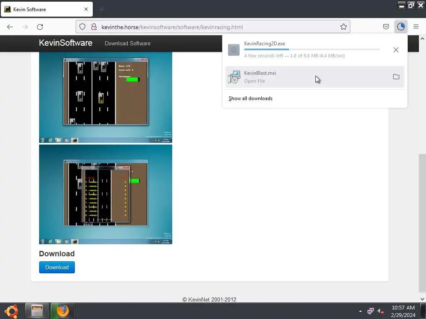Open the Ubuntu start menu logo
Viewport: 426px width, 319px height.
(x=11, y=311)
